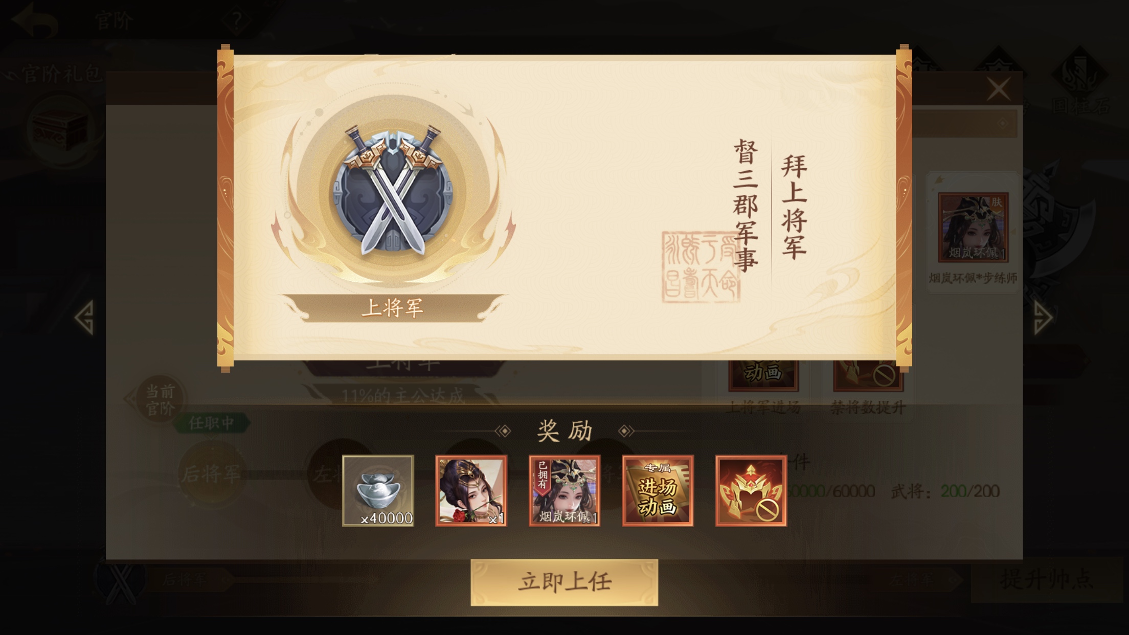Select the female general portrait reward
Viewport: 1129px width, 635px height.
(x=471, y=491)
